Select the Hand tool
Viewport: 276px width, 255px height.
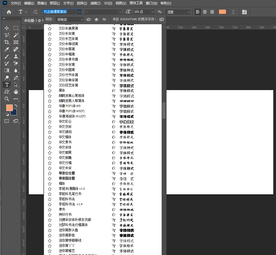16,92
